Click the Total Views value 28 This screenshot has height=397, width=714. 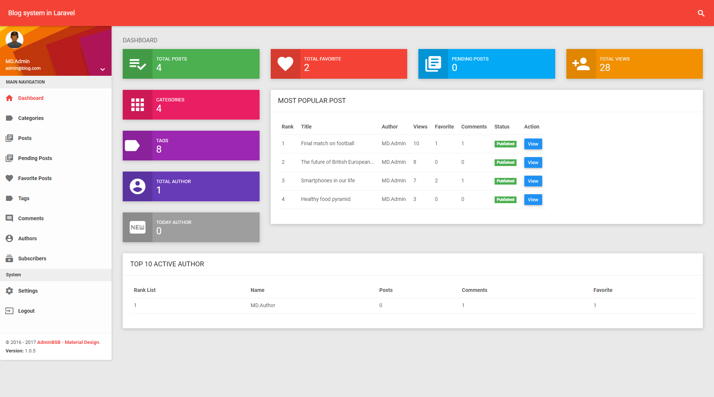[x=605, y=68]
